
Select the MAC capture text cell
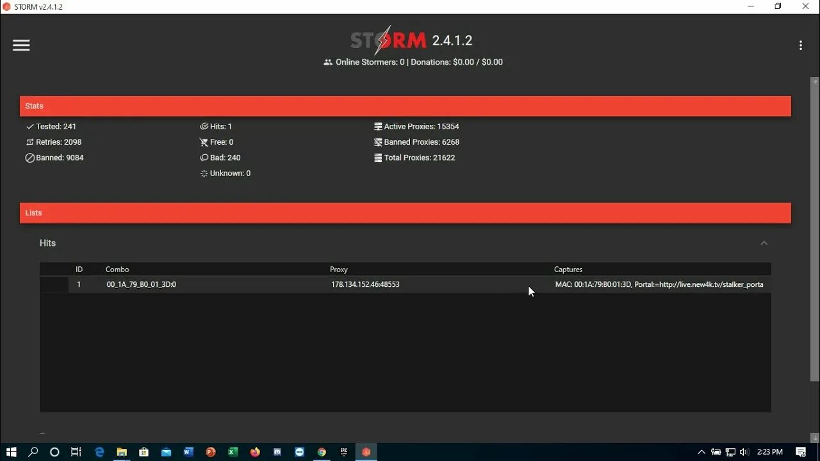coord(659,284)
